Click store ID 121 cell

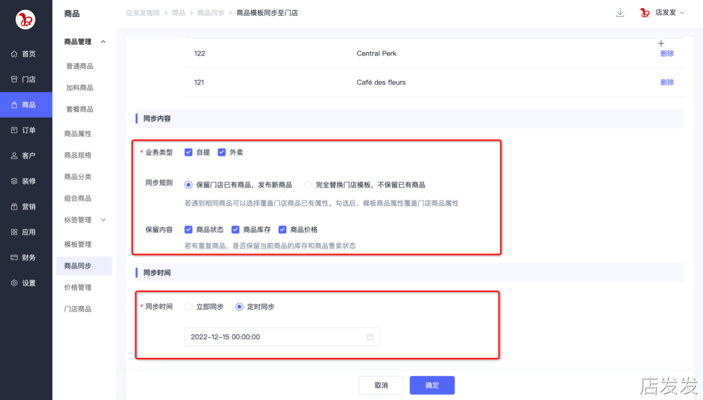[x=199, y=82]
